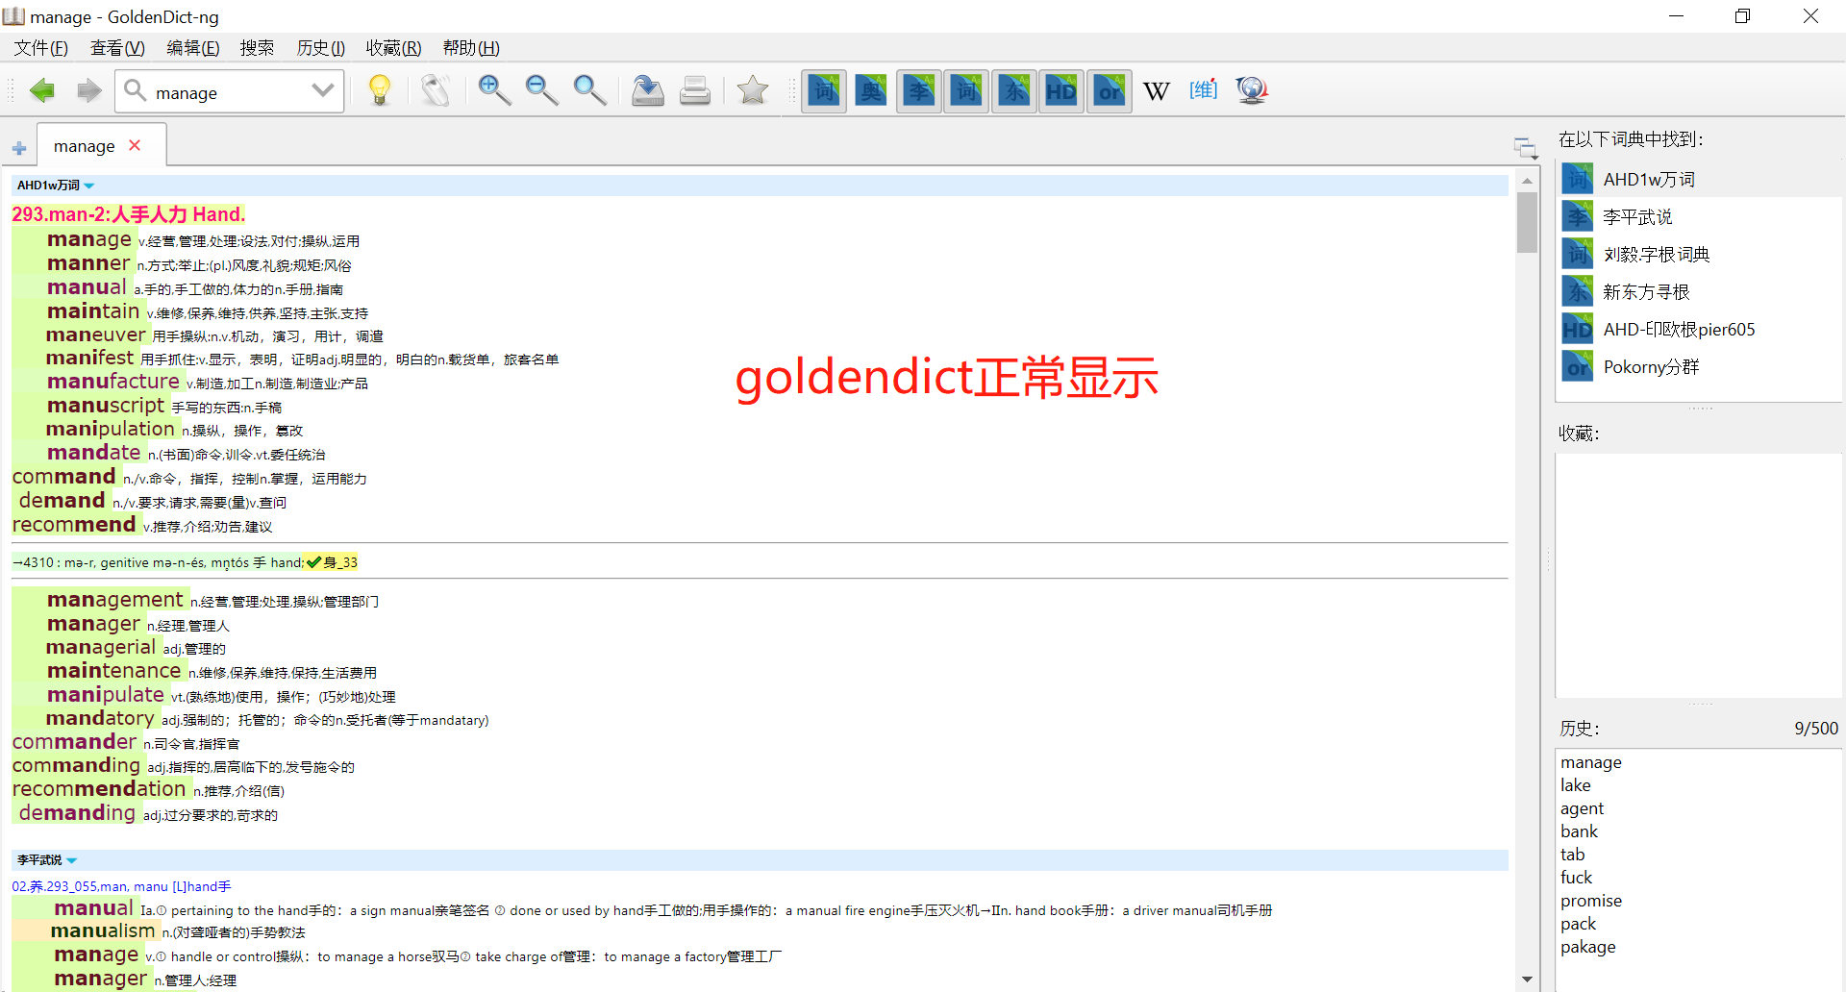The width and height of the screenshot is (1846, 992).
Task: Add to favorites with the star icon
Action: point(752,91)
